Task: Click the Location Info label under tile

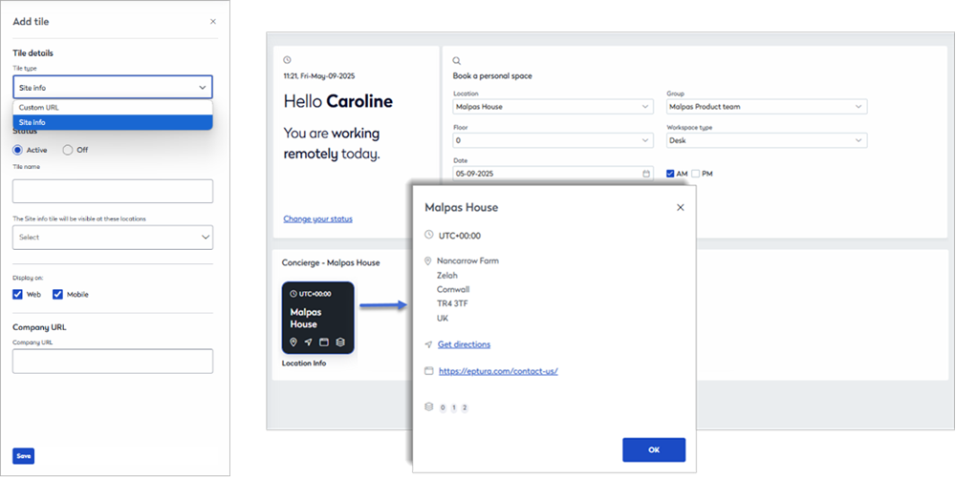Action: click(x=304, y=364)
